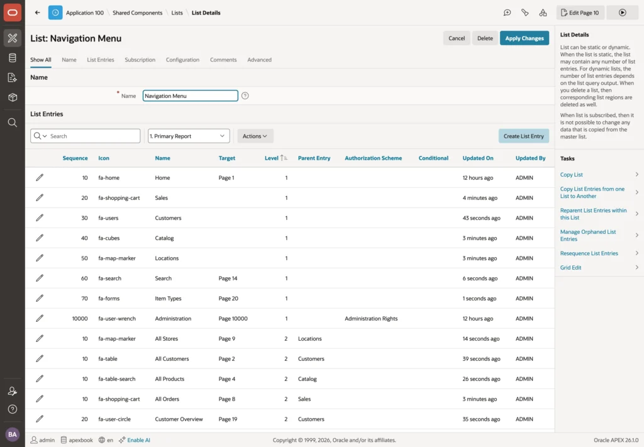Open the Administration user icon in sidebar
This screenshot has height=447, width=644.
13,391
